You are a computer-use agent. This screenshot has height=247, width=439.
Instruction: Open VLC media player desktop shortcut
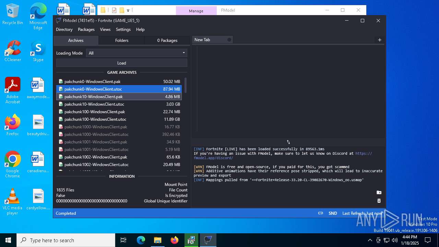point(13,201)
